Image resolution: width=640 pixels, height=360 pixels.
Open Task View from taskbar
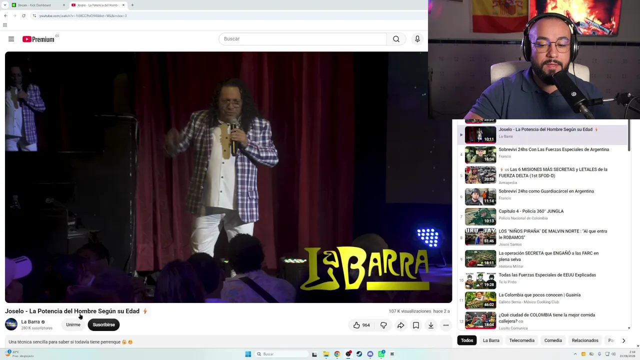(x=314, y=354)
